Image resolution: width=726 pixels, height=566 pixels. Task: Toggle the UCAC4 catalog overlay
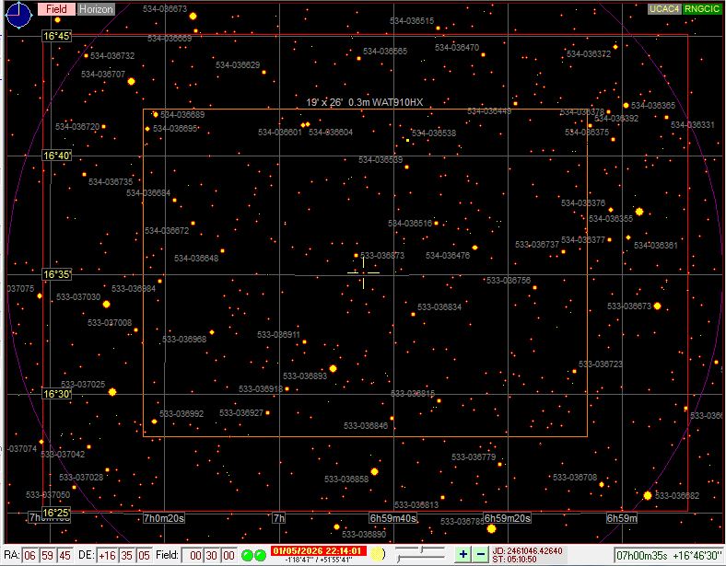click(663, 9)
